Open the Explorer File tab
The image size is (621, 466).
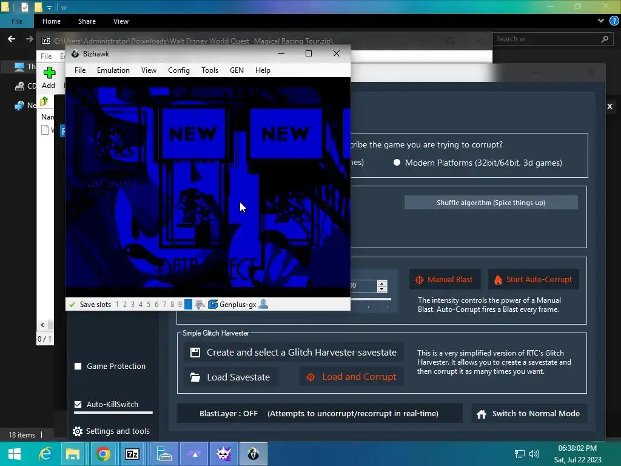tap(16, 21)
